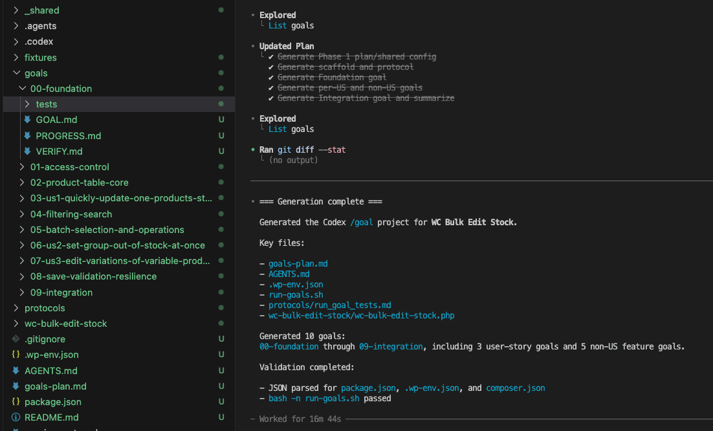Click the info icon of README.md

tap(16, 417)
